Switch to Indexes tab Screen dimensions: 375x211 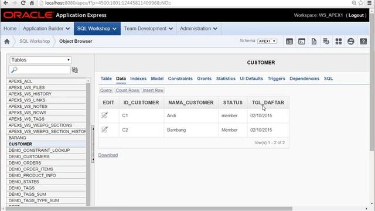pyautogui.click(x=138, y=79)
